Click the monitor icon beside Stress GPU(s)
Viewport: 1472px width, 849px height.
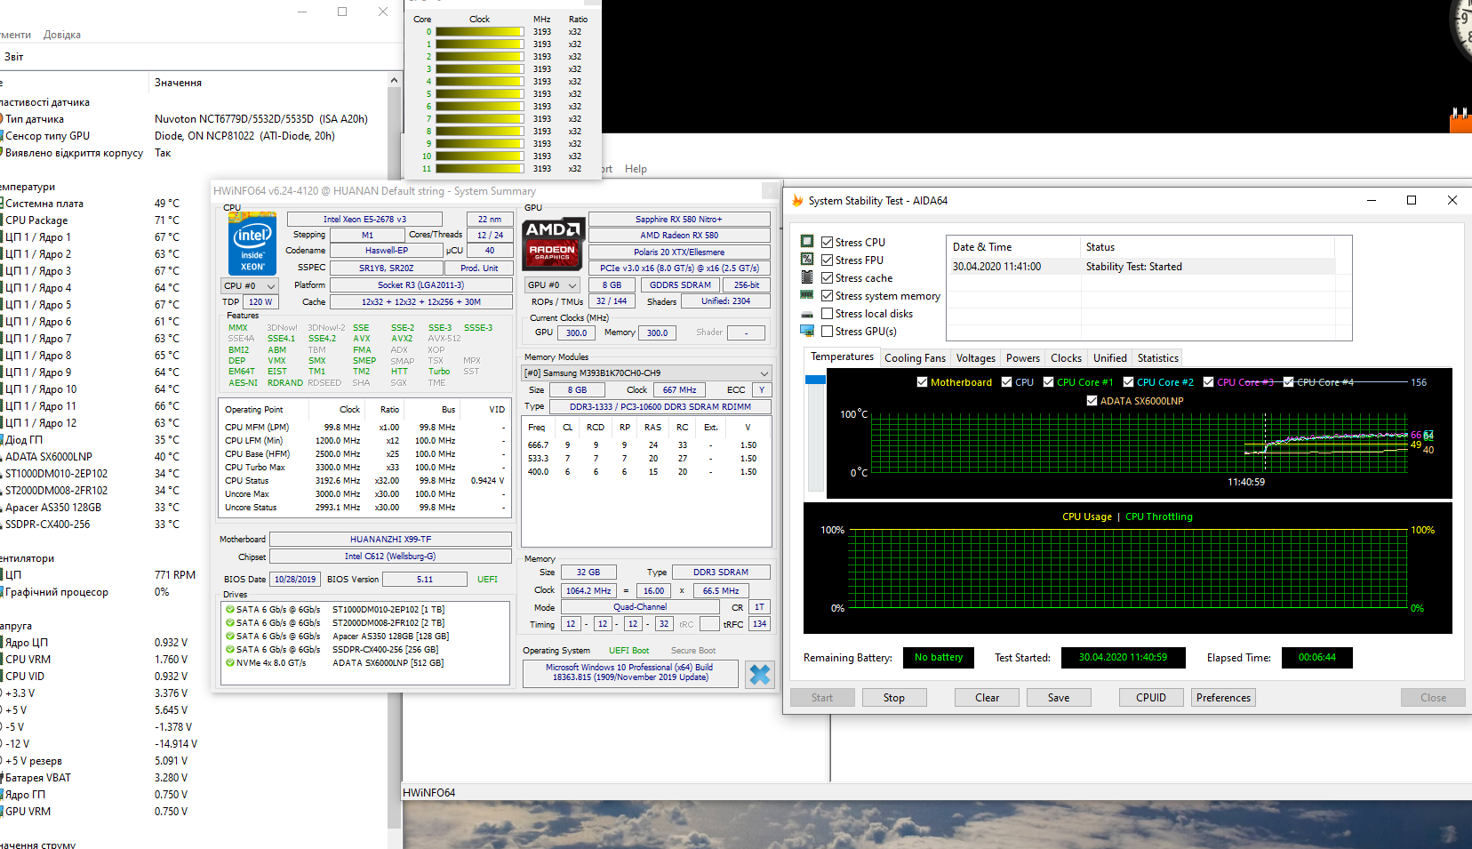807,331
